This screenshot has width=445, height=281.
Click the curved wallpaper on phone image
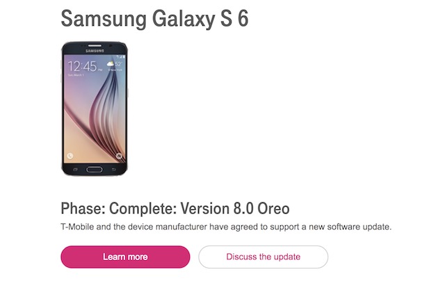click(108, 113)
